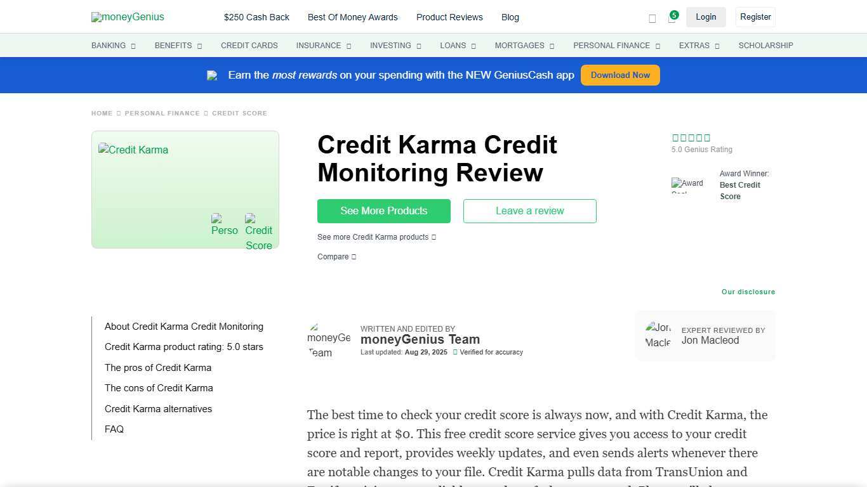Click the Verified for accuracy checkmark
This screenshot has height=487, width=867.
455,352
